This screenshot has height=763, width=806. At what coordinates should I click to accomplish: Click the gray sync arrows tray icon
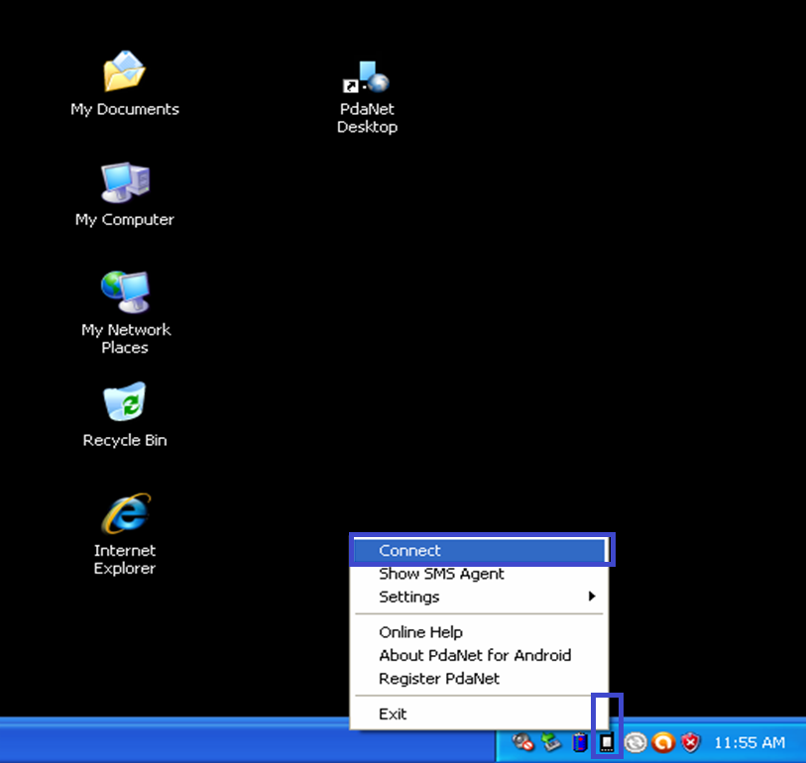pyautogui.click(x=635, y=743)
